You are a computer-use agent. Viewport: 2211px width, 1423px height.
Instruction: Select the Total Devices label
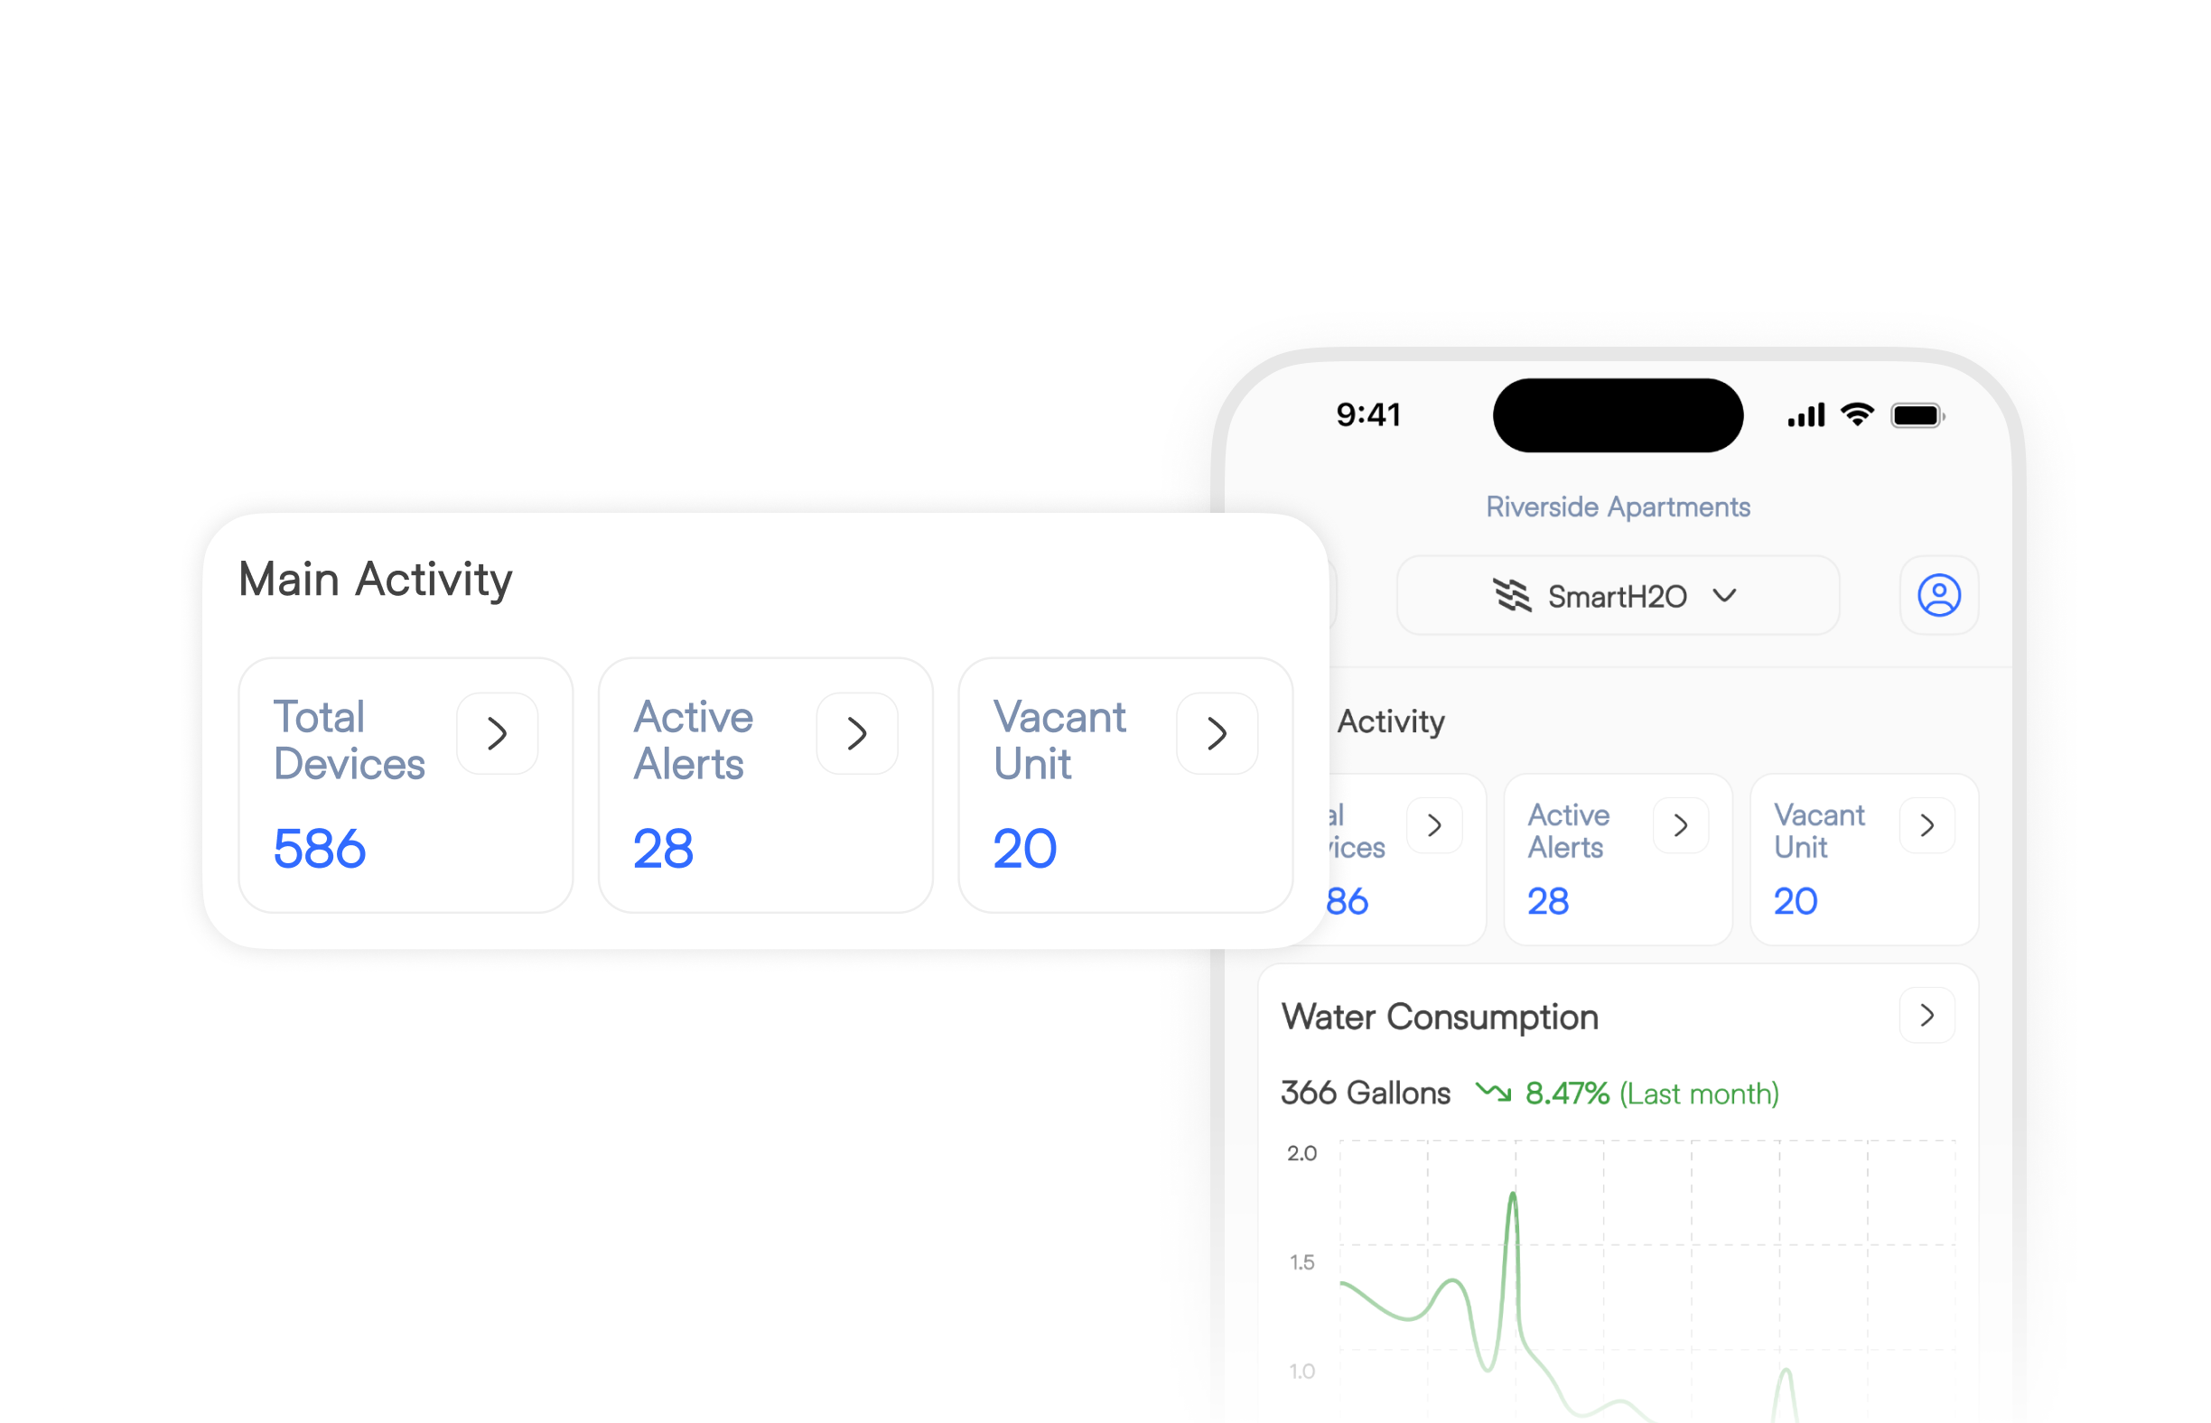pyautogui.click(x=349, y=740)
